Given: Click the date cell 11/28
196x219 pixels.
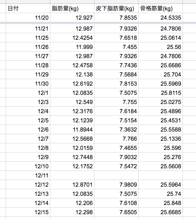Looking at the screenshot, I should coord(28,65).
